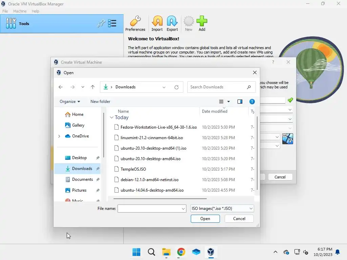Click the vertical scrollbar of file list
The width and height of the screenshot is (347, 260).
tap(257, 153)
